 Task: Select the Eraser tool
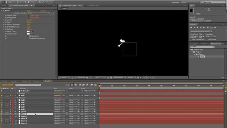point(43,2)
